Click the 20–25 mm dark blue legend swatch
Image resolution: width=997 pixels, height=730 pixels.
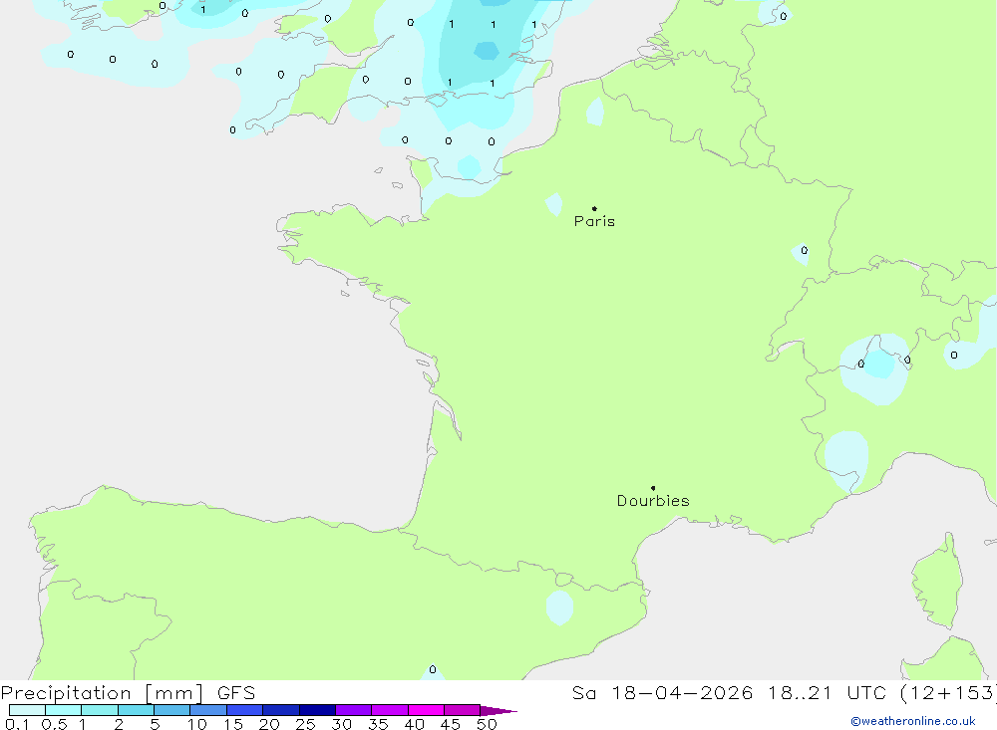(x=280, y=710)
